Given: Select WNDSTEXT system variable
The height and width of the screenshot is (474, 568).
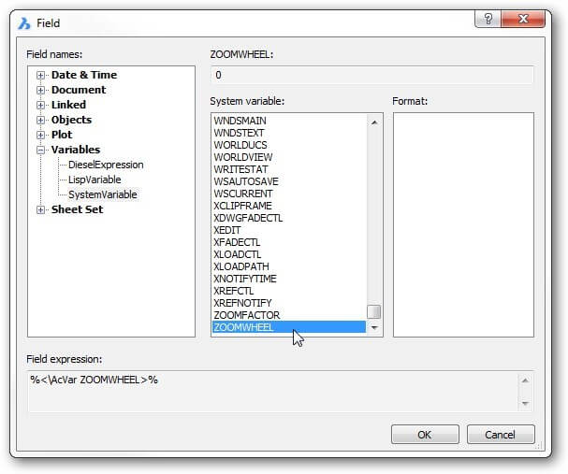Looking at the screenshot, I should [x=289, y=133].
